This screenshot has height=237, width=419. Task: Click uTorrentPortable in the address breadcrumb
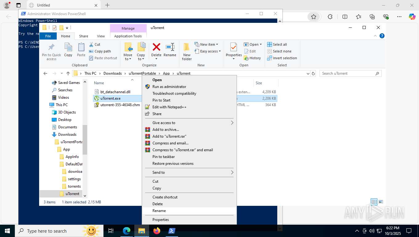point(142,73)
